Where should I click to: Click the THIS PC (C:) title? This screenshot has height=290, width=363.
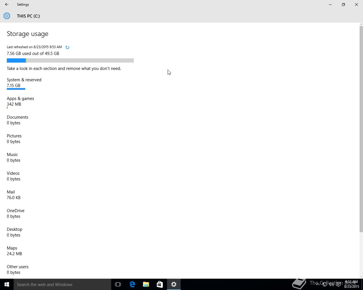28,16
